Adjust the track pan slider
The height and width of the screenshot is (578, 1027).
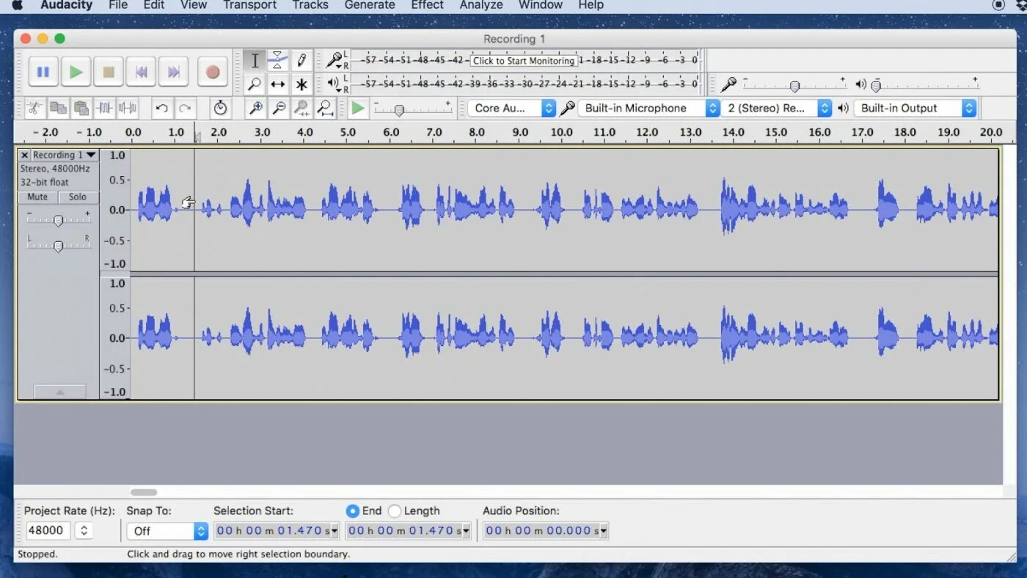(58, 246)
